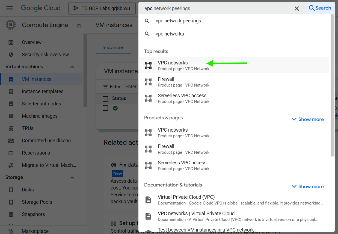
Task: Open the hamburger navigation menu
Action: [x=10, y=8]
